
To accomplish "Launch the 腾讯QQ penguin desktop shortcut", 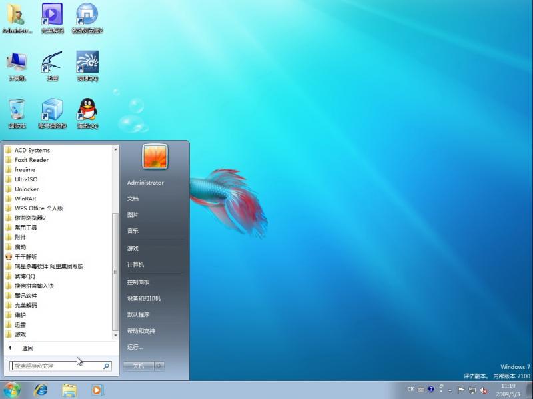I will (87, 113).
